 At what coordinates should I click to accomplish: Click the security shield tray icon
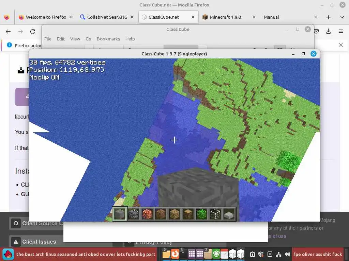pyautogui.click(x=261, y=254)
